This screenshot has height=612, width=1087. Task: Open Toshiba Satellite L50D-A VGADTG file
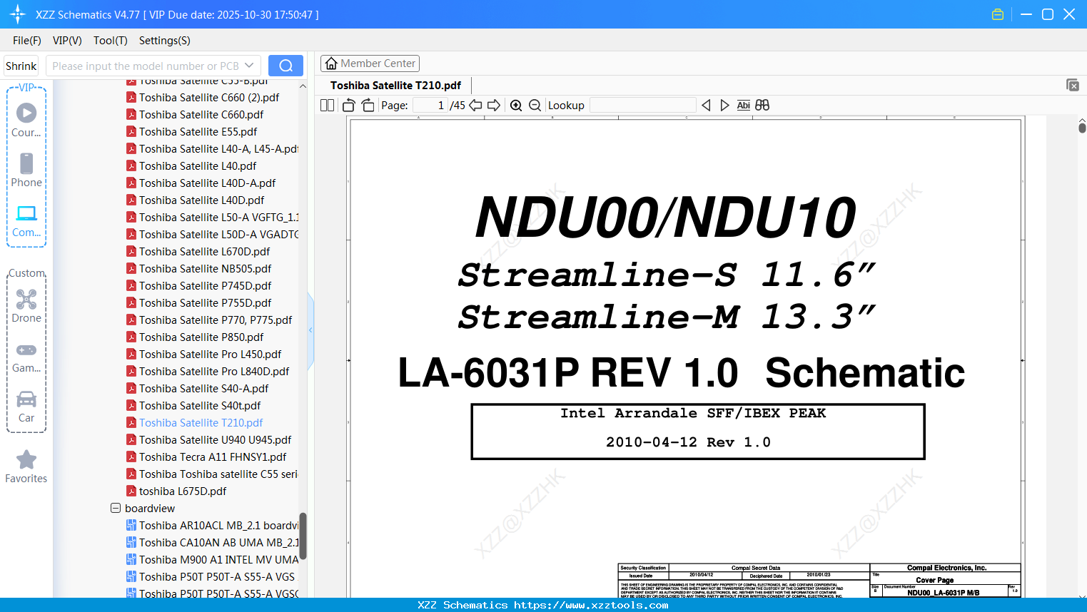tap(213, 235)
